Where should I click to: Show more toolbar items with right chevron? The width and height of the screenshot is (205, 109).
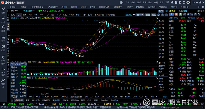[199, 7]
